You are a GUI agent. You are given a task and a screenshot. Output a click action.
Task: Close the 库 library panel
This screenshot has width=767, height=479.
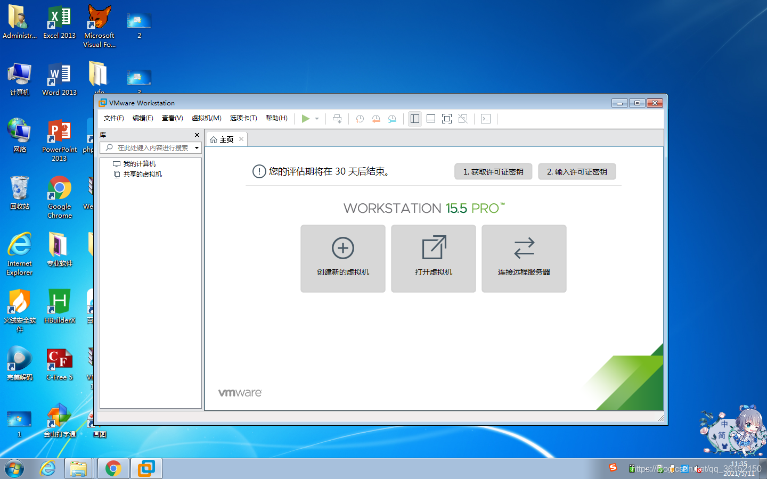197,135
